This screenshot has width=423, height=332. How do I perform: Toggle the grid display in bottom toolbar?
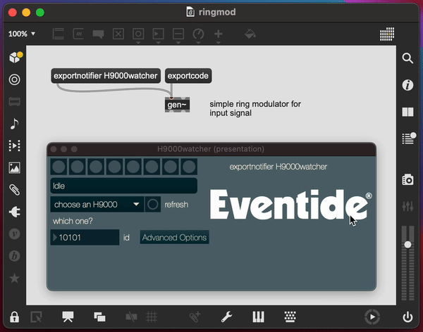152,317
